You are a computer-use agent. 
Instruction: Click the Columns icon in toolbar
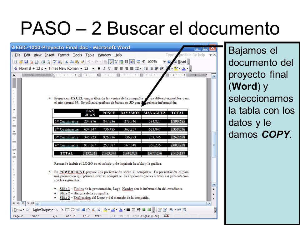pos(127,62)
